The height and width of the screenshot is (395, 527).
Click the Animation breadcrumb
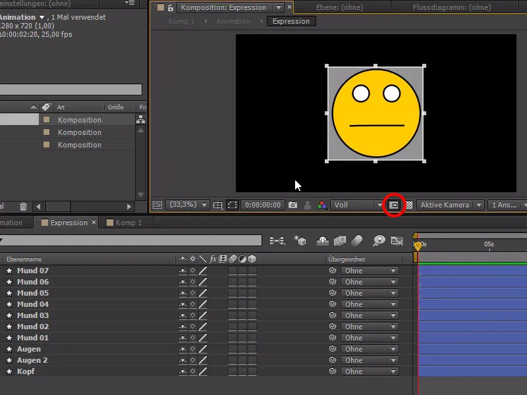point(233,21)
